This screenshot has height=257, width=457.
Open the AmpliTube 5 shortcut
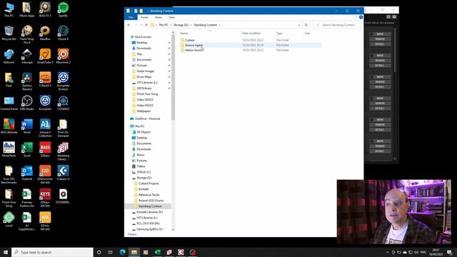[45, 56]
